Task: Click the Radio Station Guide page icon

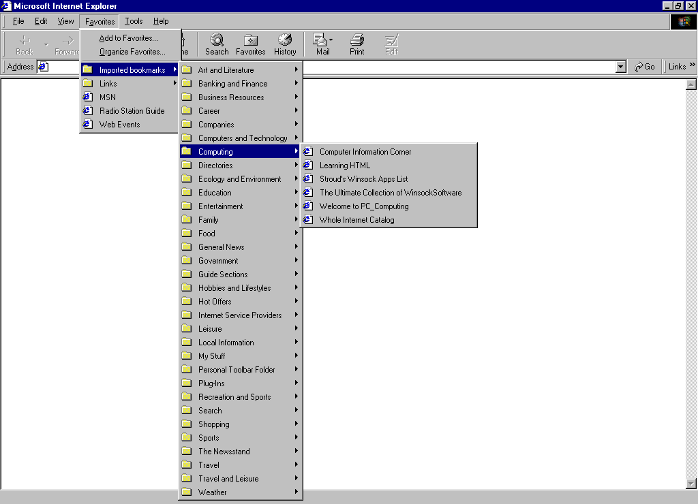Action: click(x=88, y=111)
